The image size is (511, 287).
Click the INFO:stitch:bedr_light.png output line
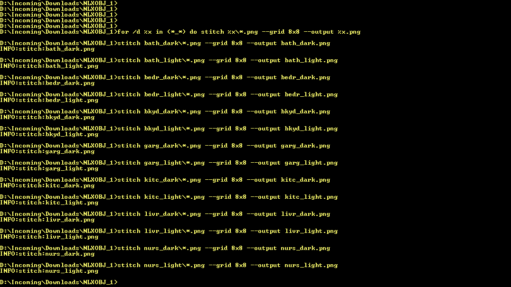[49, 100]
